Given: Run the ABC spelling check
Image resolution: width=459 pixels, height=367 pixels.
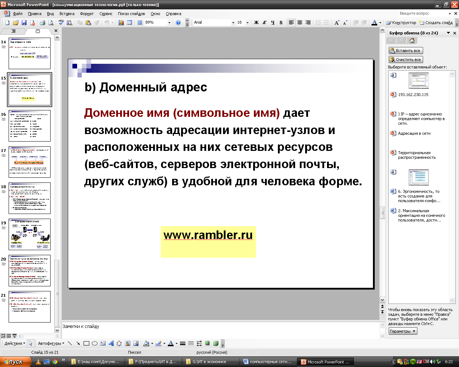Looking at the screenshot, I should point(61,23).
